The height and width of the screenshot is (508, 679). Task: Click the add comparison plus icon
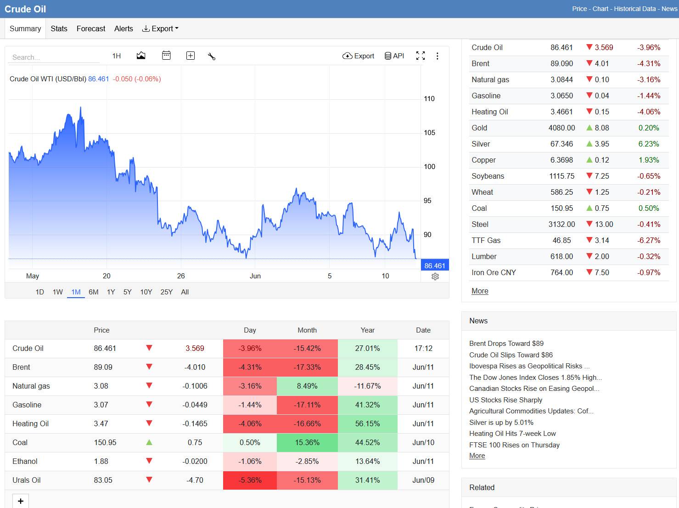[x=191, y=56]
